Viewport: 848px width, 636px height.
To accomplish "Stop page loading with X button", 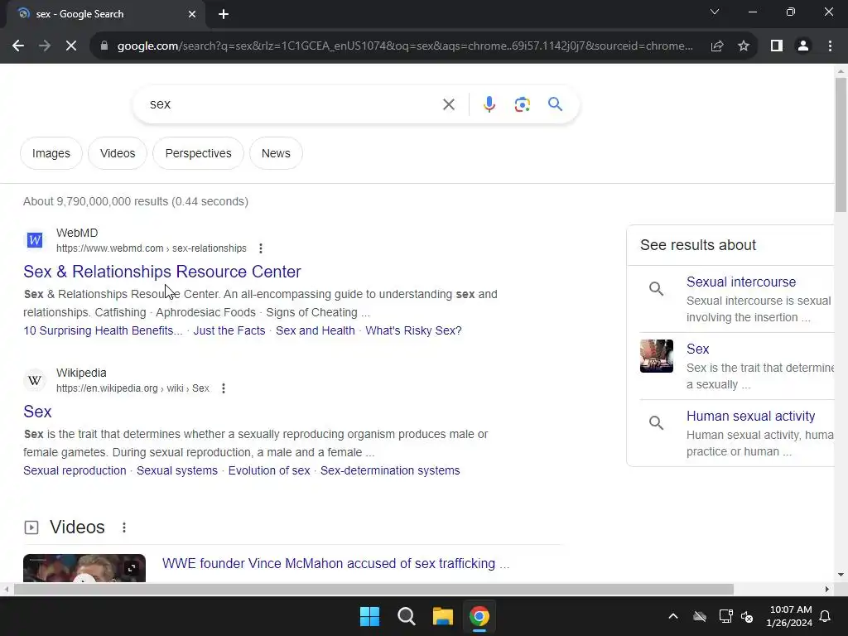I will click(x=71, y=46).
